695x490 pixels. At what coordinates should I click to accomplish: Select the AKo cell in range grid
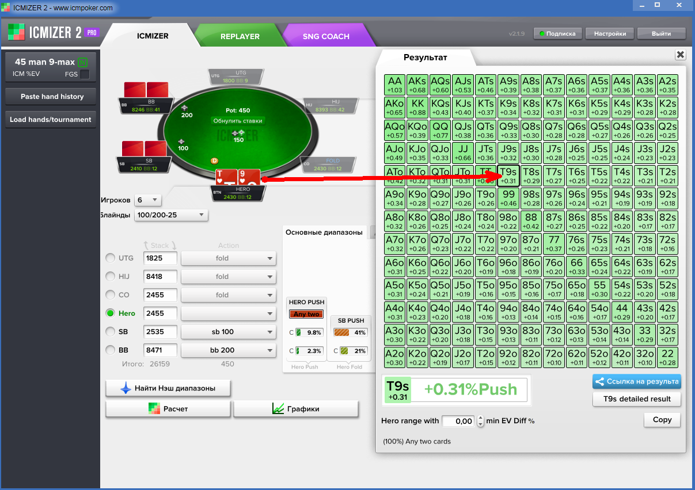point(394,108)
